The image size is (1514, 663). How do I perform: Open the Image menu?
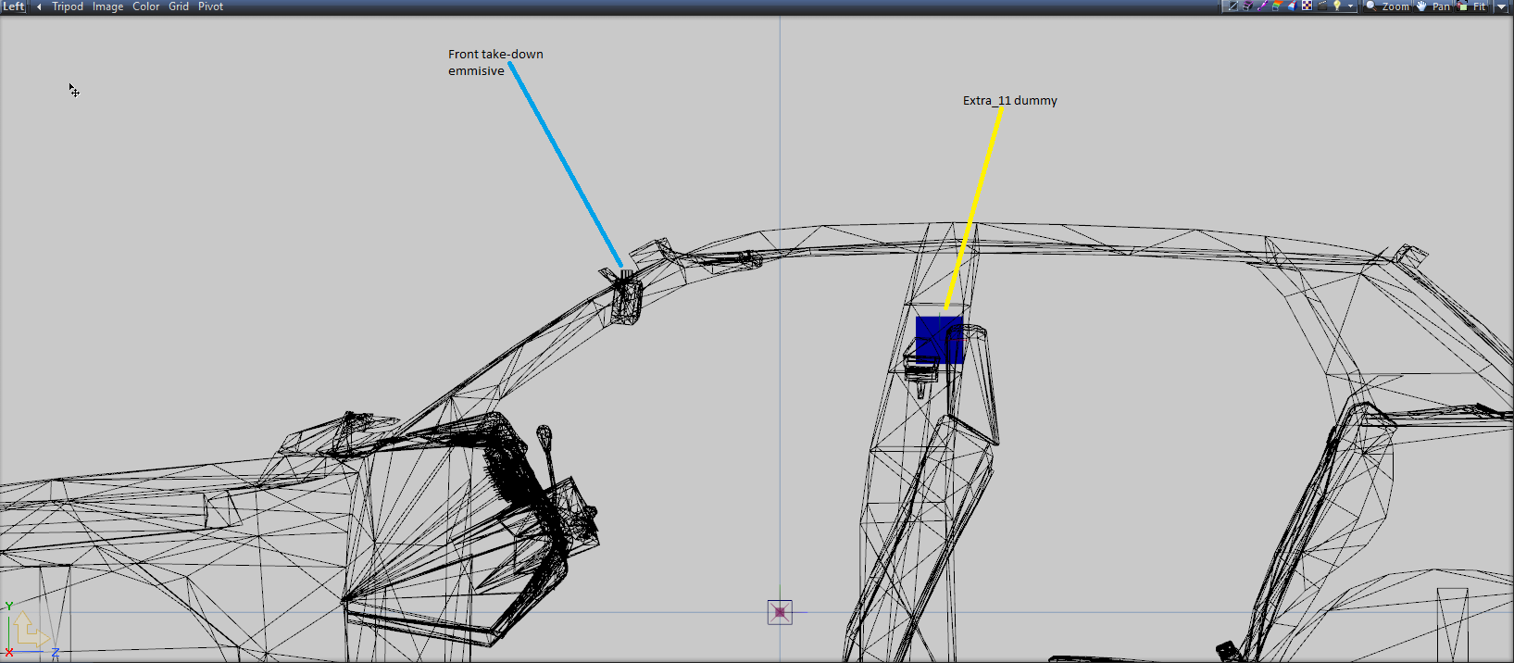[x=107, y=6]
